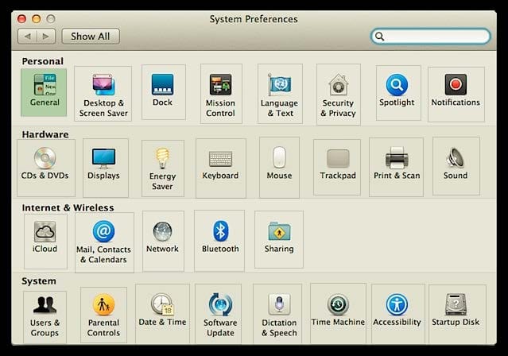Image resolution: width=508 pixels, height=356 pixels.
Task: Go forward with the right arrow button
Action: 46,37
